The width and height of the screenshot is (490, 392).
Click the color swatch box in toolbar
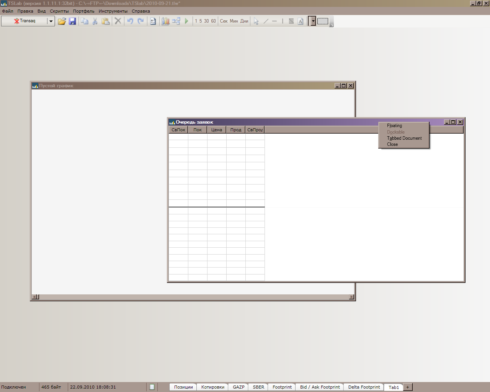tap(323, 21)
